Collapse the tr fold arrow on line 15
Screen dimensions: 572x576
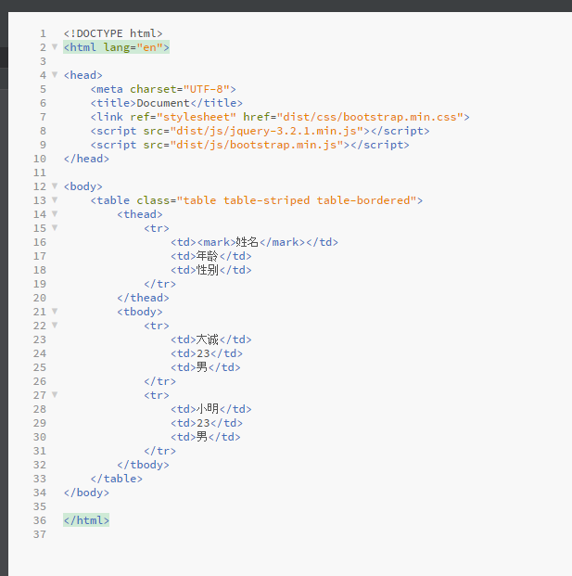click(x=55, y=228)
